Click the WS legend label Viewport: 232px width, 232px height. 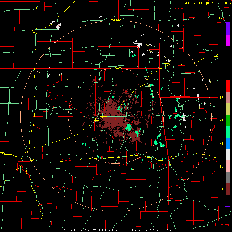coord(221,143)
